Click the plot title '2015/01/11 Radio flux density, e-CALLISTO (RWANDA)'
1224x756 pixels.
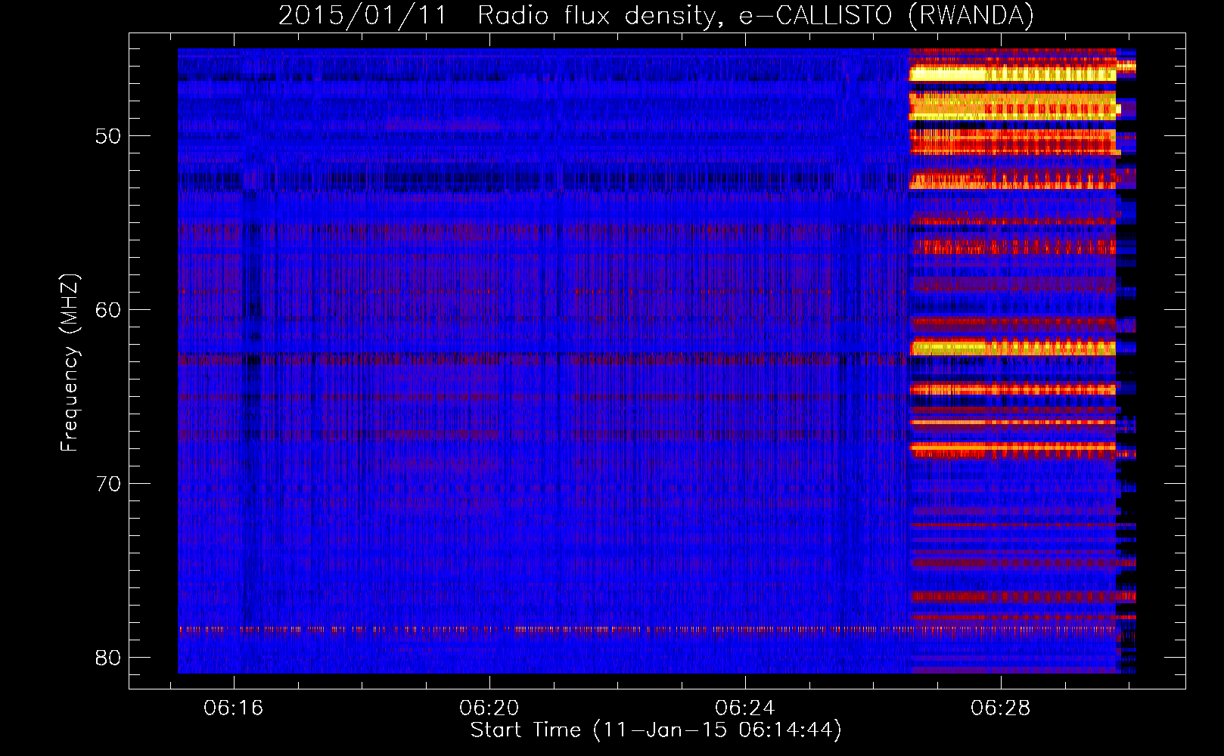(656, 15)
